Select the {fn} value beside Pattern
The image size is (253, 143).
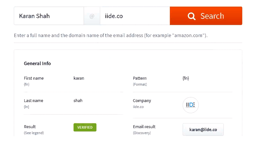[186, 78]
